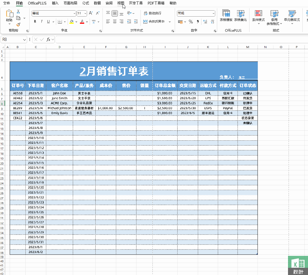Apply the red font color
The height and width of the screenshot is (275, 308).
[82, 22]
